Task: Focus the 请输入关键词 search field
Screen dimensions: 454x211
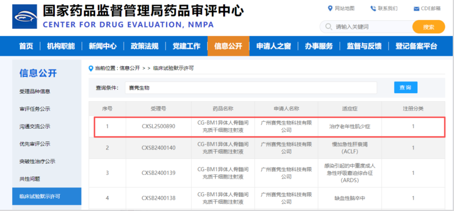Action: pos(371,27)
